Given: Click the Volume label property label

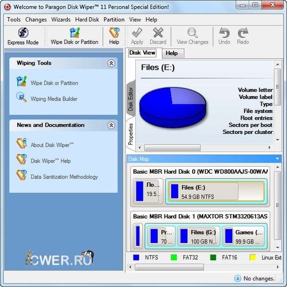Looking at the screenshot, I should pyautogui.click(x=256, y=97).
